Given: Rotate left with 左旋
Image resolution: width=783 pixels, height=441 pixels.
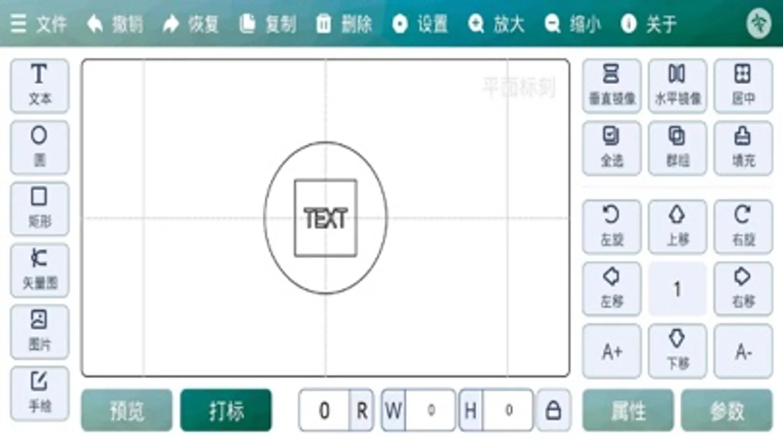Looking at the screenshot, I should click(612, 227).
